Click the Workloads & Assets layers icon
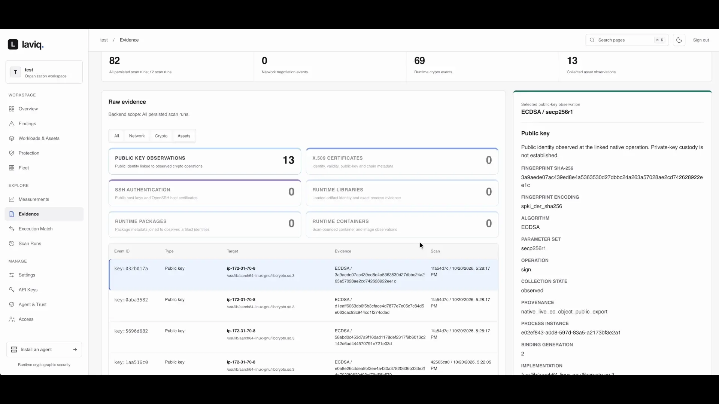The width and height of the screenshot is (719, 404). [x=12, y=138]
